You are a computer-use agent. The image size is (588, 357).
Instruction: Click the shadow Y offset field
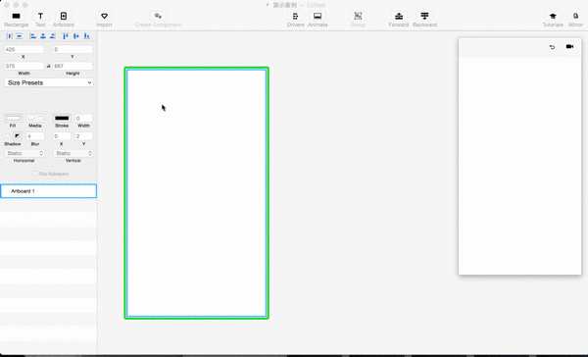[83, 136]
